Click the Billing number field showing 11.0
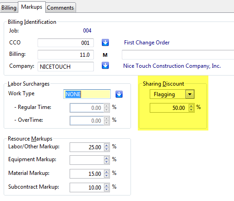Screen dimensions: 234x201 [x=65, y=54]
